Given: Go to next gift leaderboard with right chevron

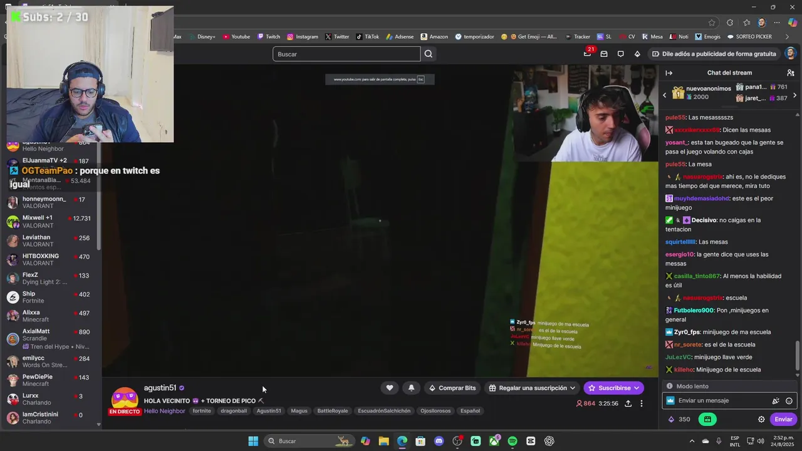Looking at the screenshot, I should click(794, 95).
